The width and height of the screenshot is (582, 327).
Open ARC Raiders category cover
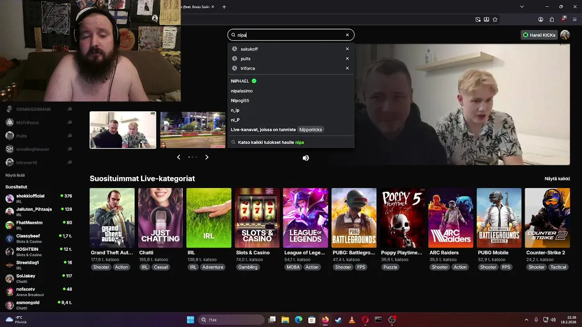[451, 218]
